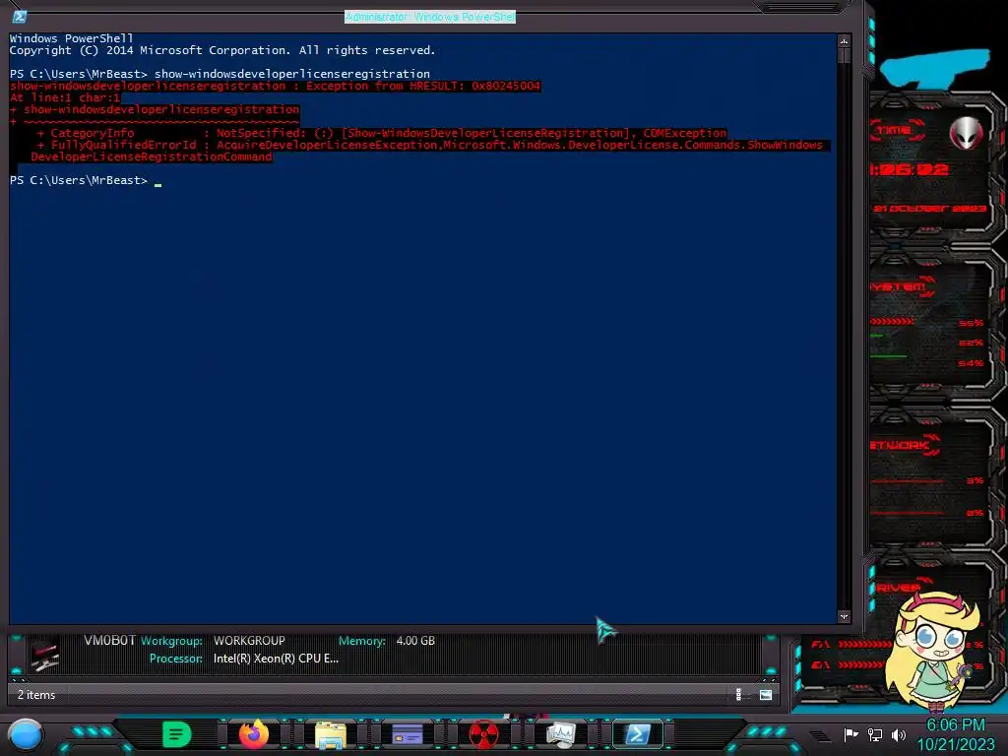Viewport: 1008px width, 756px height.
Task: Click the 'WORKGROUP' value in Explorer details
Action: [249, 641]
